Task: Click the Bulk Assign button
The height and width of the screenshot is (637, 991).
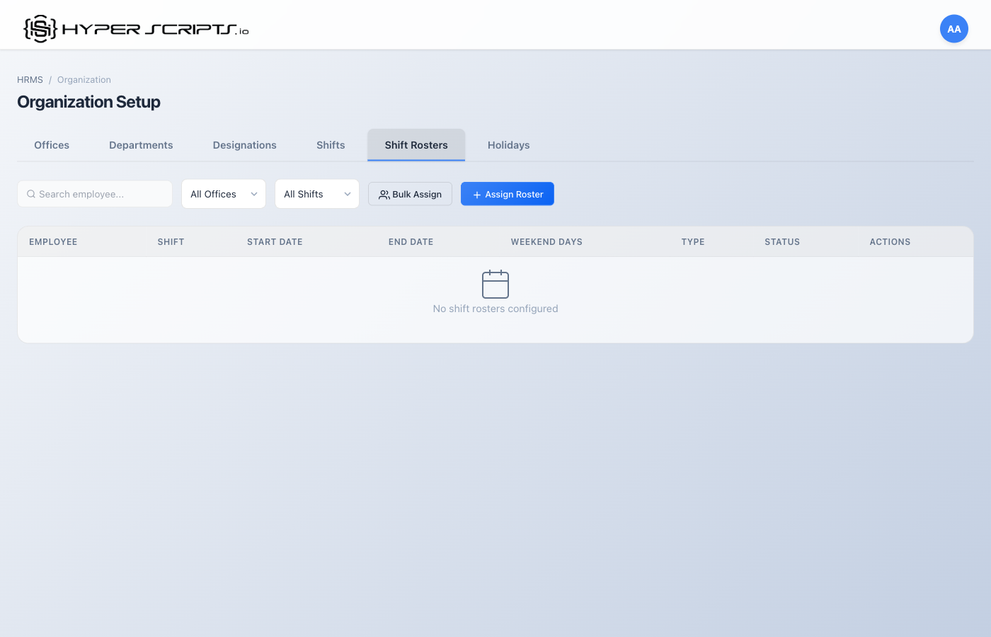Action: [x=410, y=193]
